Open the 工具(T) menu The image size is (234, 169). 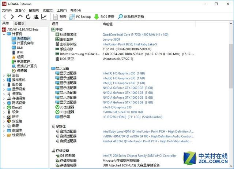point(62,10)
